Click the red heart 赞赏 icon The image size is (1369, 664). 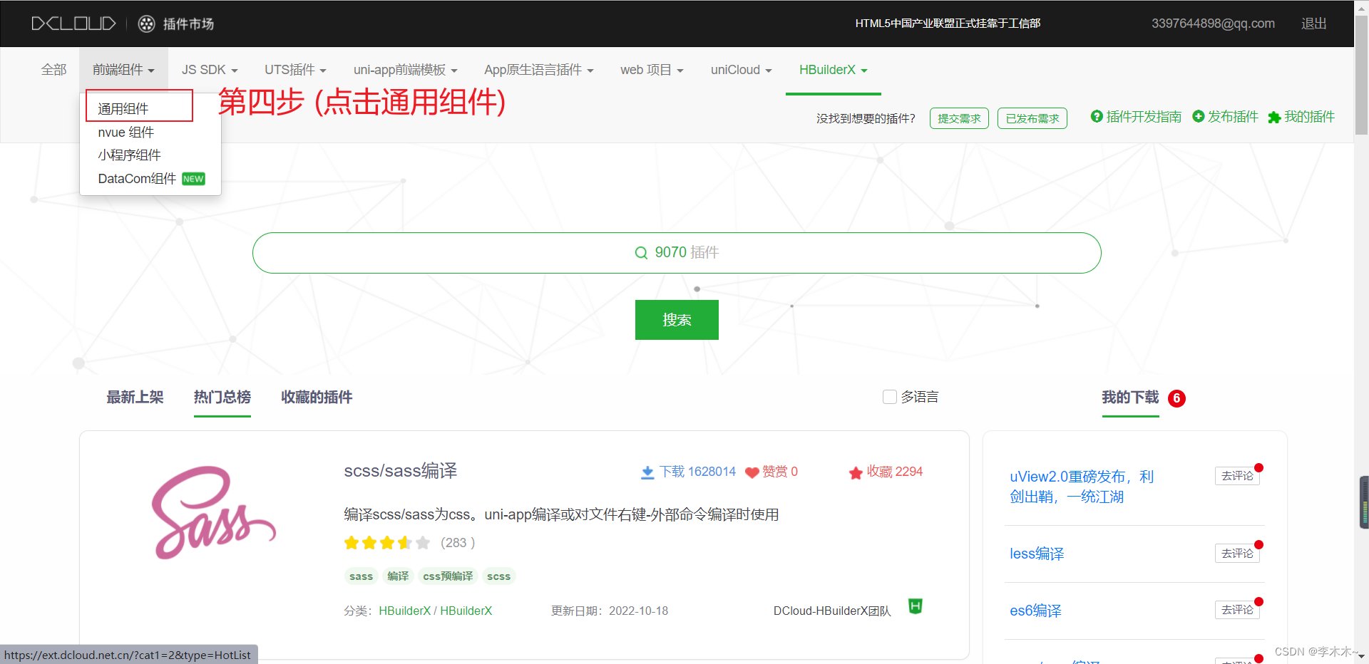752,472
